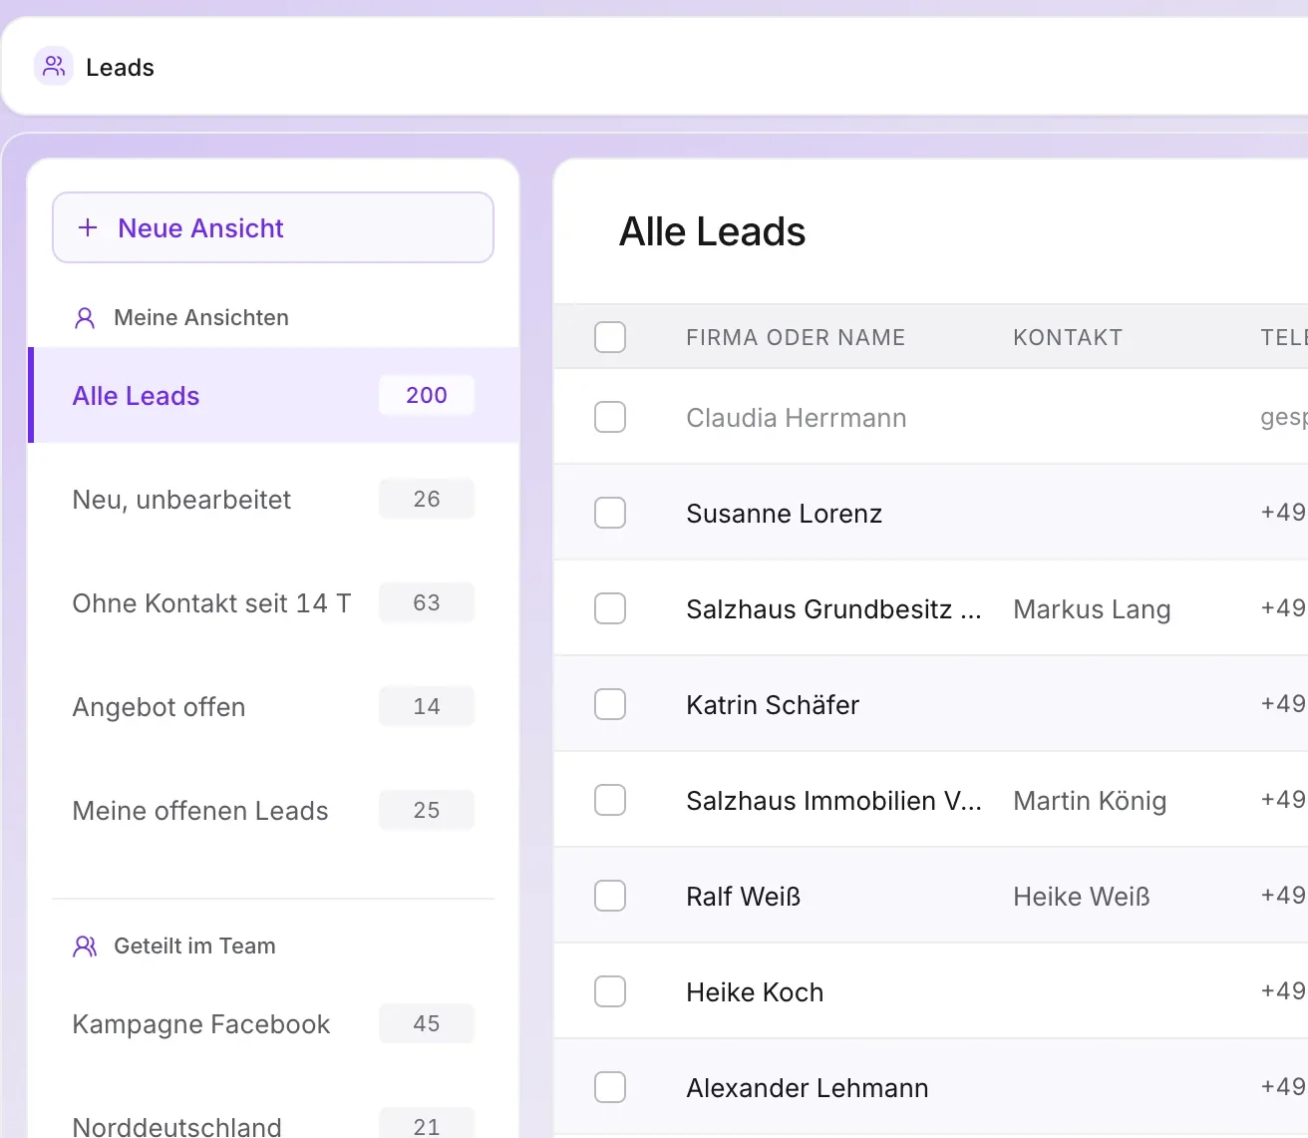This screenshot has width=1308, height=1138.
Task: Check the box for Claudia Herrmann
Action: coord(610,417)
